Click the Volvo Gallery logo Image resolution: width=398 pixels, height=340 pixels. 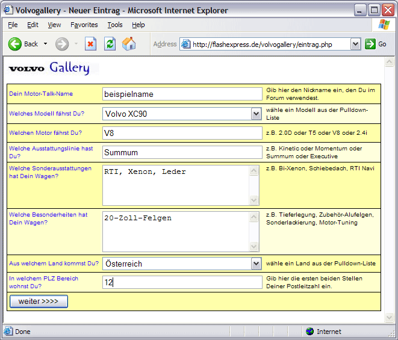tap(49, 68)
